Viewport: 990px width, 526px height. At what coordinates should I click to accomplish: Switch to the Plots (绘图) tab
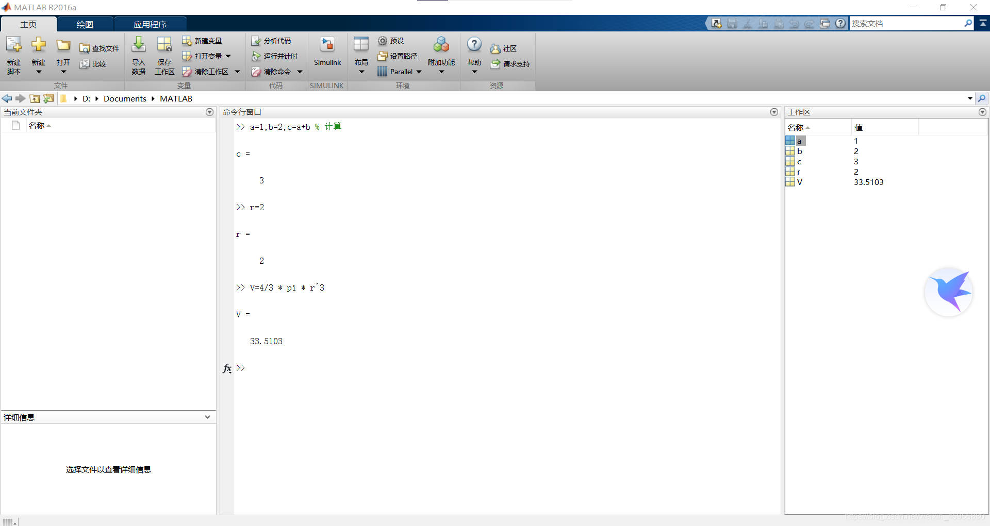[x=85, y=24]
